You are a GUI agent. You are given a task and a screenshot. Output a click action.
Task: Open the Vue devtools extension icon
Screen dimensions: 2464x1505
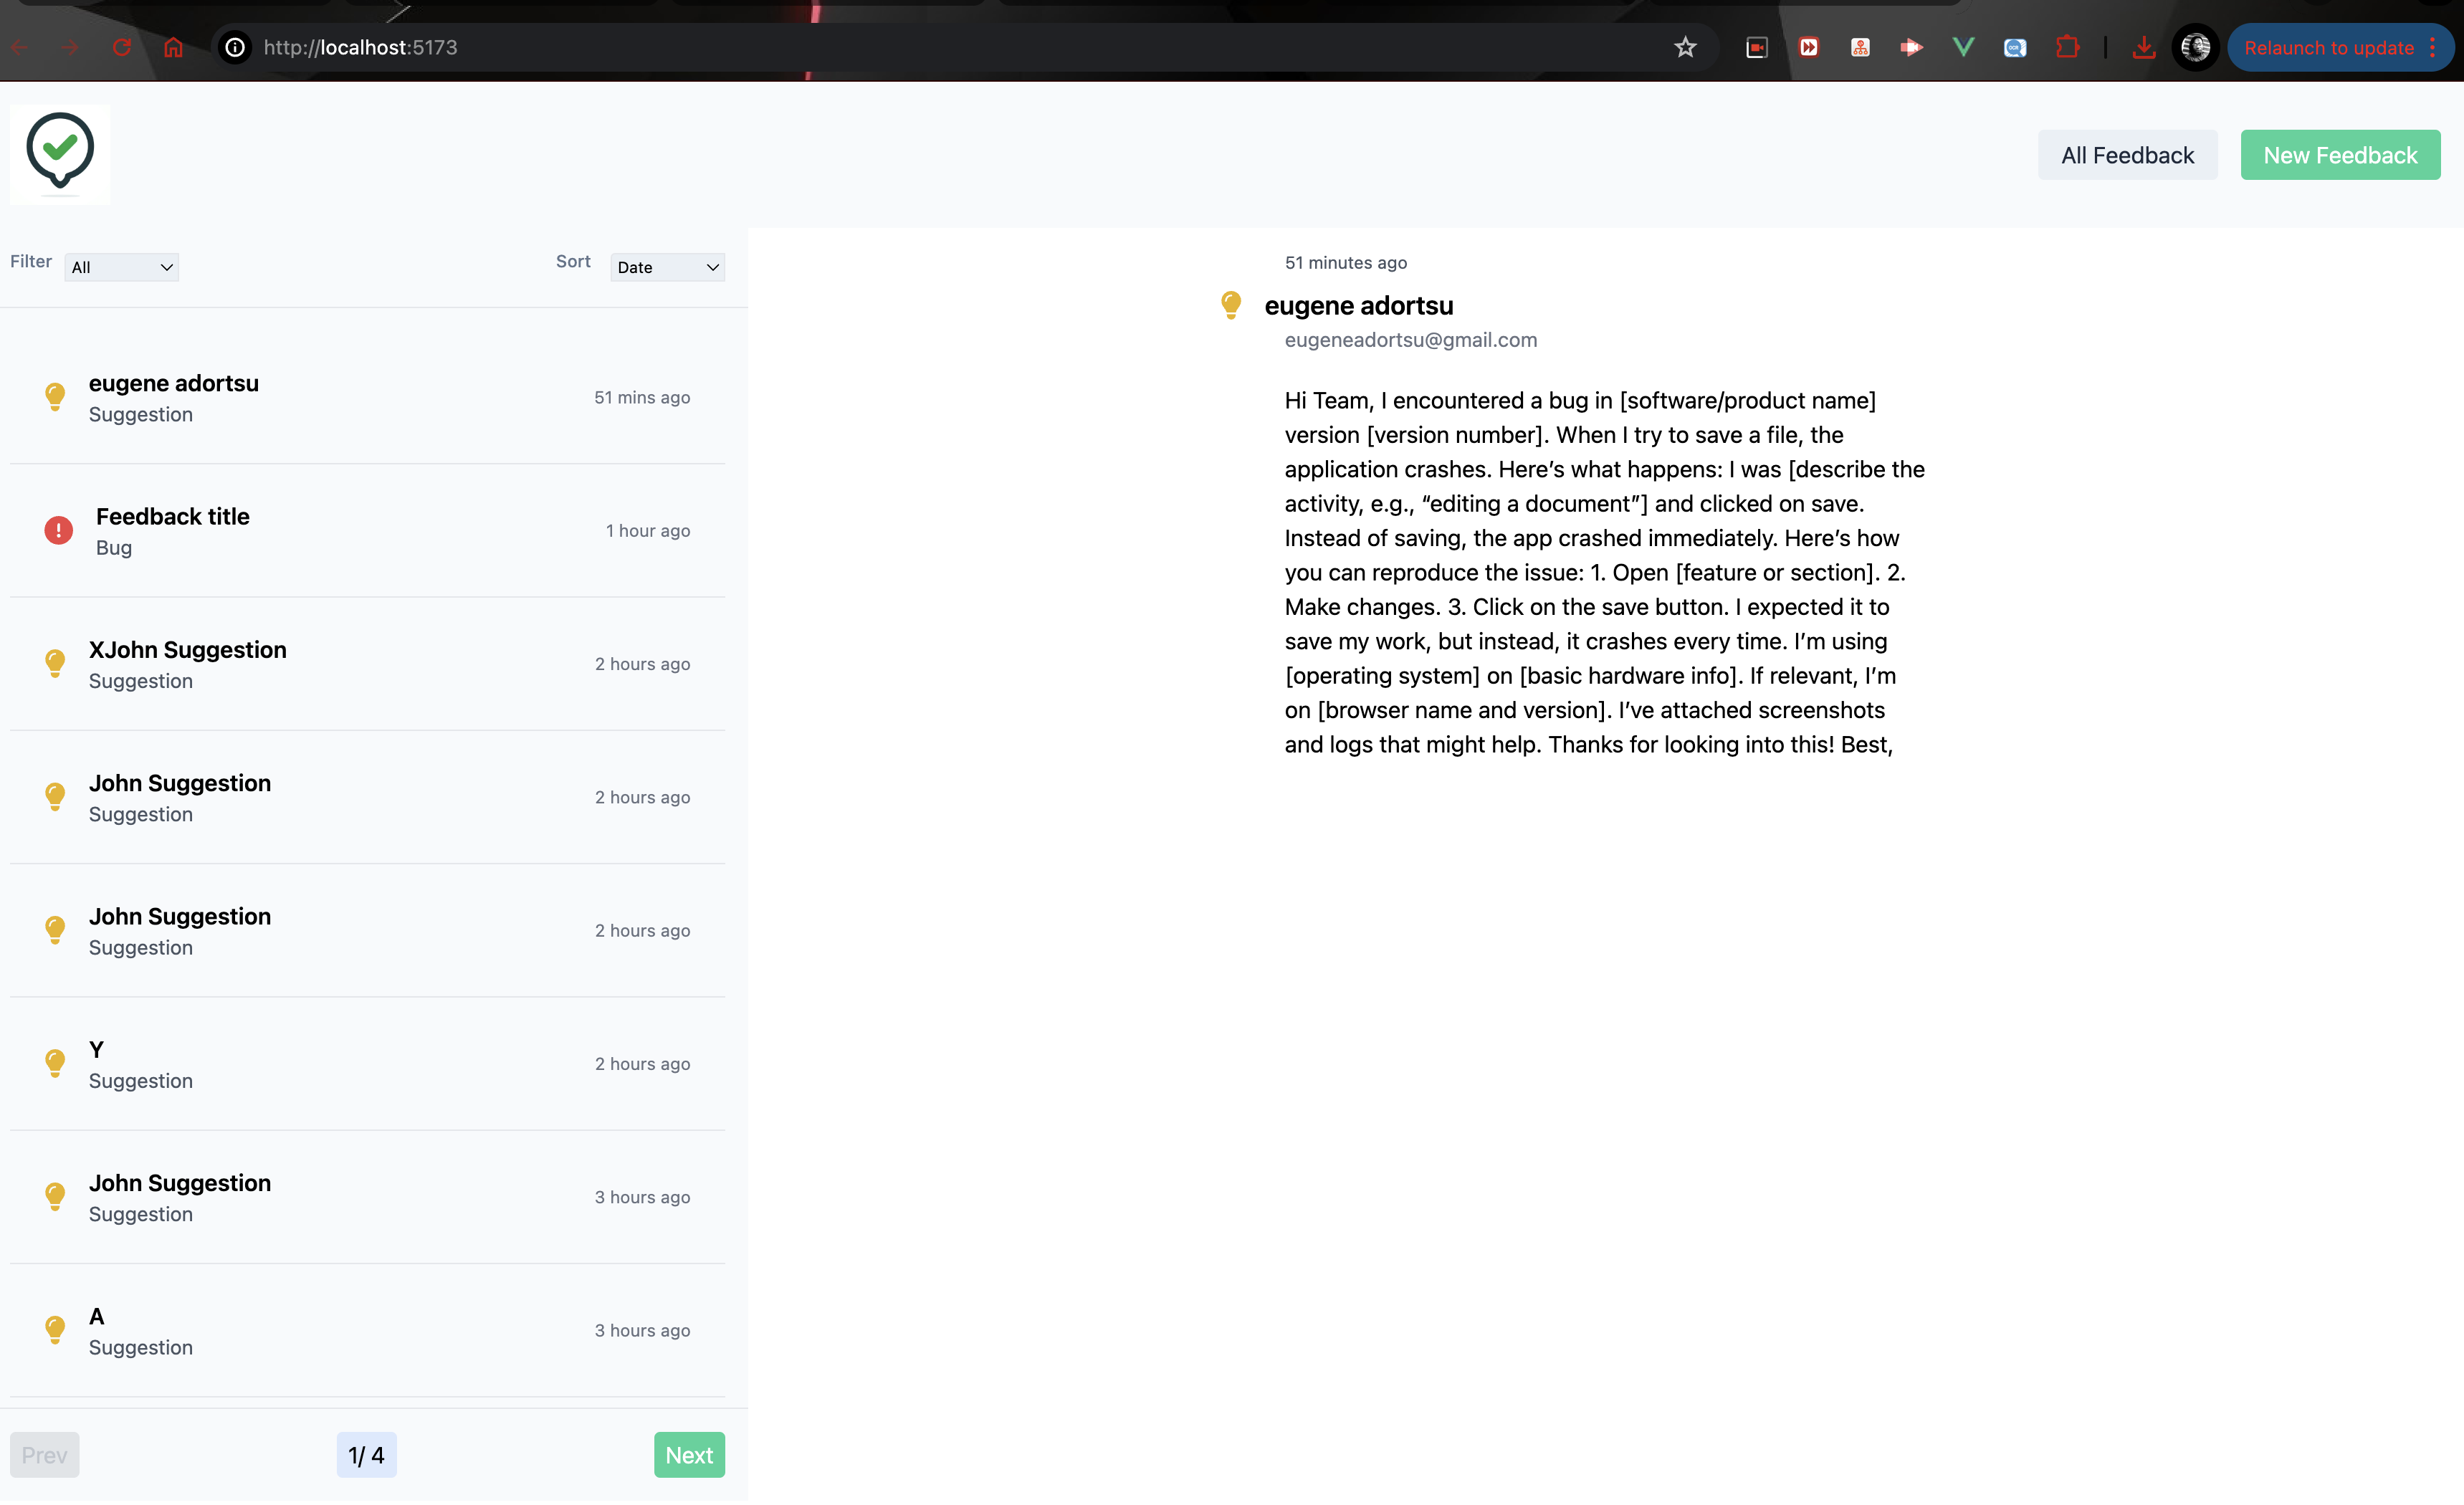point(1963,47)
